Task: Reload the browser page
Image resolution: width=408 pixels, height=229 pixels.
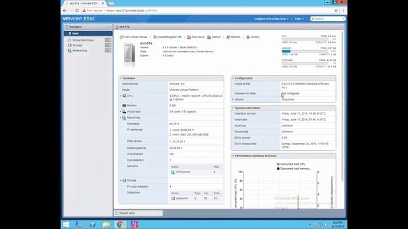Action: [x=77, y=11]
